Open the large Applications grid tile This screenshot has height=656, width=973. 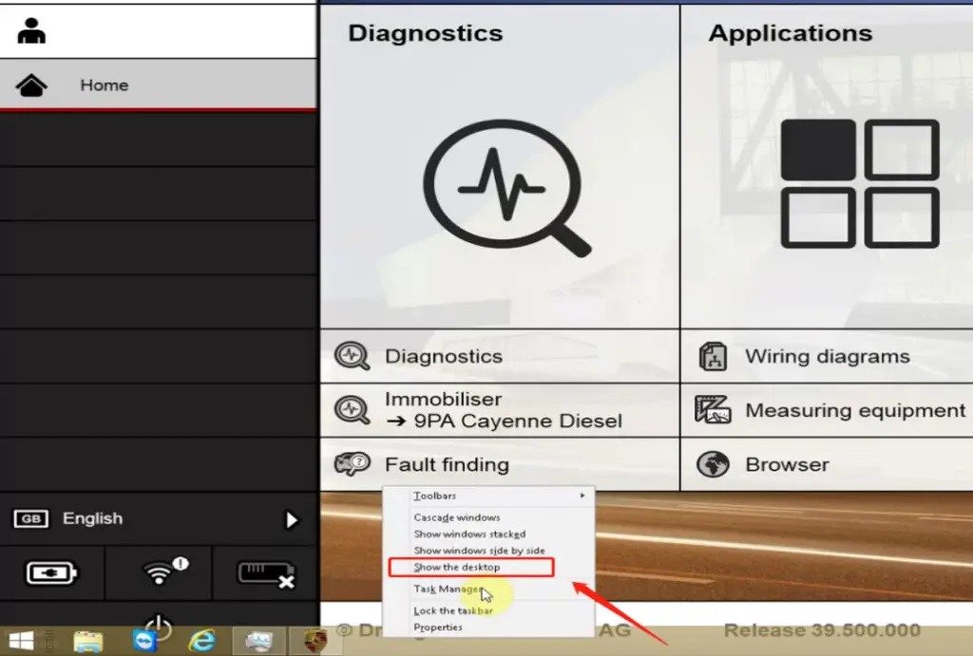(x=828, y=166)
